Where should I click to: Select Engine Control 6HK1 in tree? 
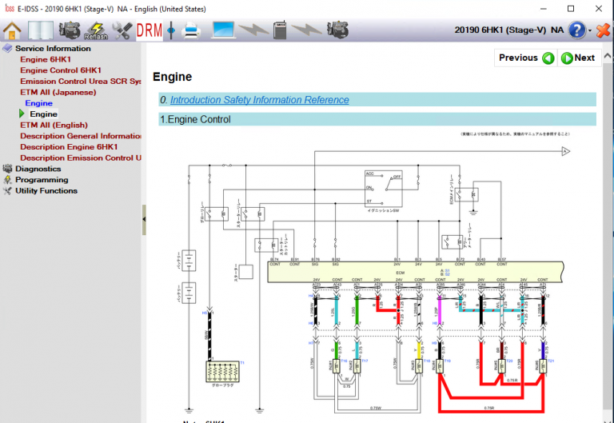(x=61, y=70)
